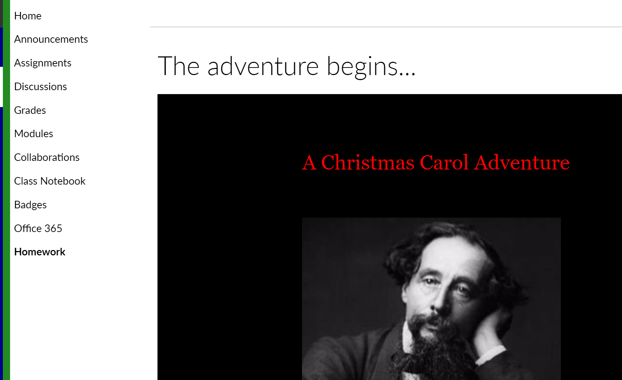
Task: Click the red 'A Christmas Carol Adventure' title
Action: coord(436,162)
